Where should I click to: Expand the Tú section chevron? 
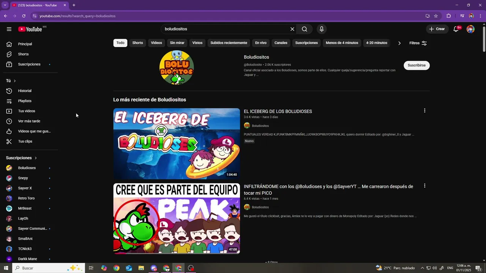(15, 81)
